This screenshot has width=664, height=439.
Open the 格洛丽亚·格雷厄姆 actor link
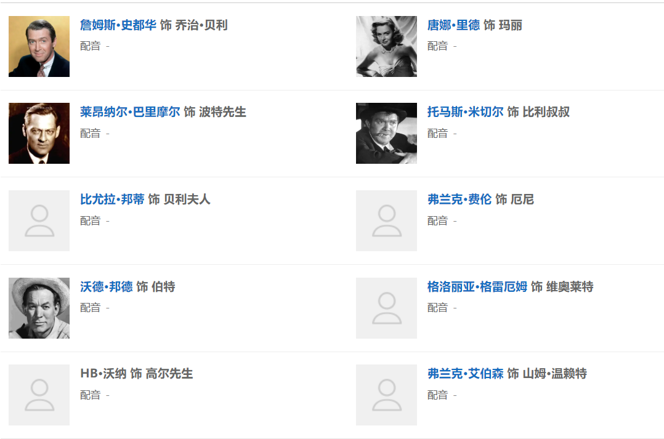(477, 287)
